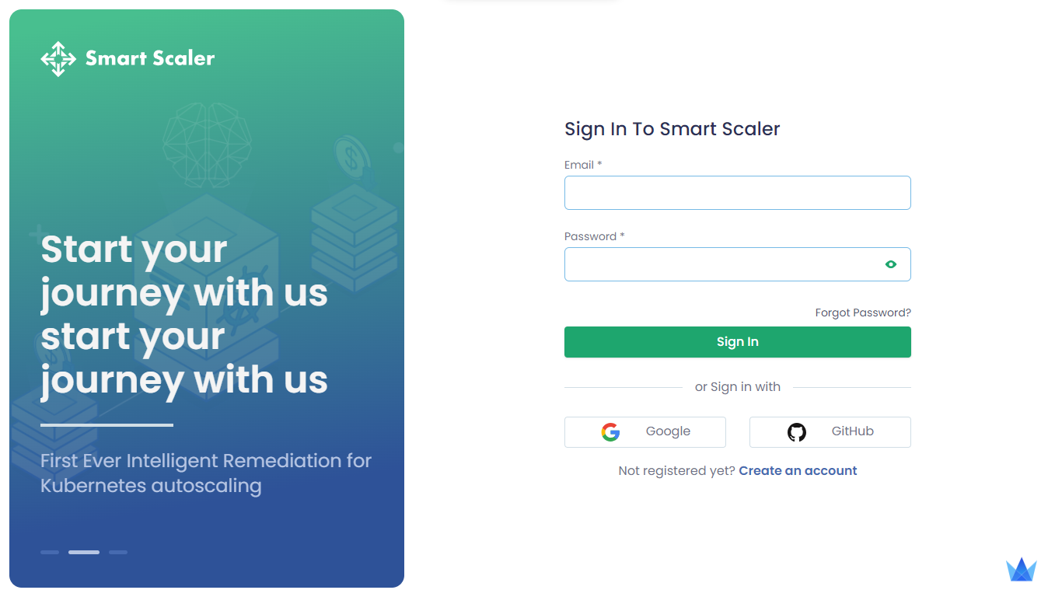Focus the Email input field
The height and width of the screenshot is (597, 1062).
click(x=737, y=193)
